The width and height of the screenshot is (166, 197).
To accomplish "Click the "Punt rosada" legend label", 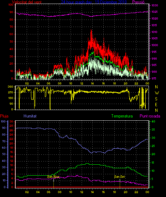I will [150, 116].
